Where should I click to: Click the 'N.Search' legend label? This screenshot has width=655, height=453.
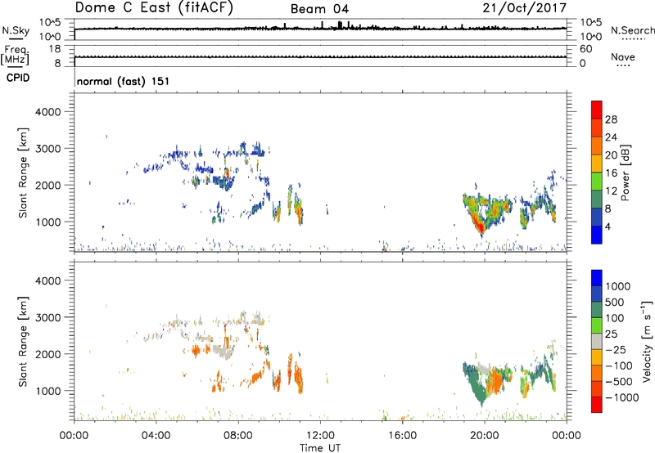(x=632, y=30)
